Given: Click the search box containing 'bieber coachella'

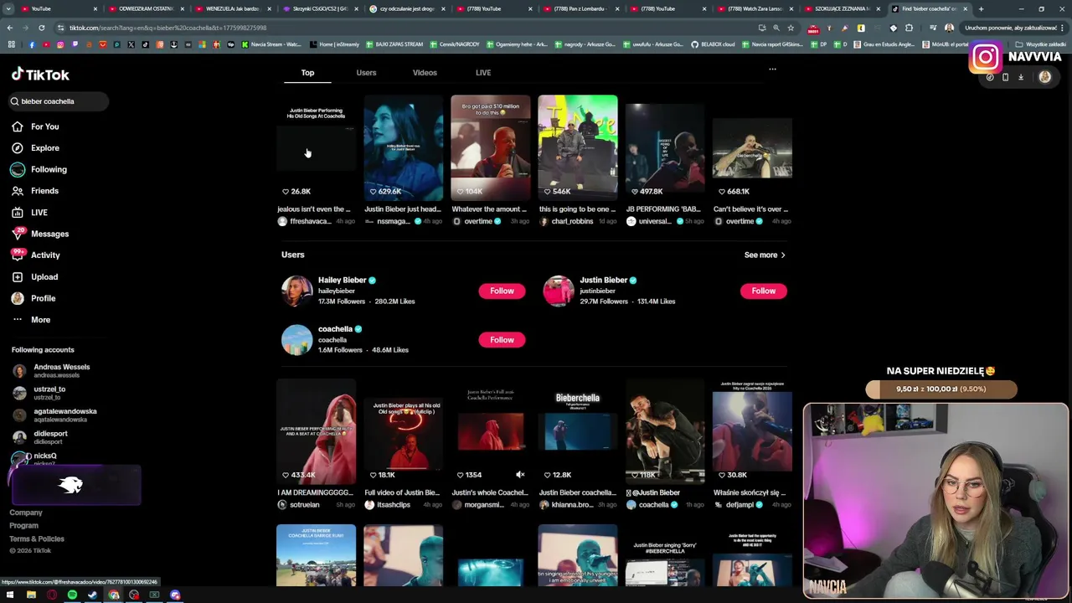Looking at the screenshot, I should 59,101.
